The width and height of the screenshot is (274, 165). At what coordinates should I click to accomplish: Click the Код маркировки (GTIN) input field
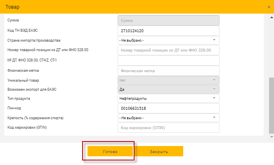[x=168, y=128]
